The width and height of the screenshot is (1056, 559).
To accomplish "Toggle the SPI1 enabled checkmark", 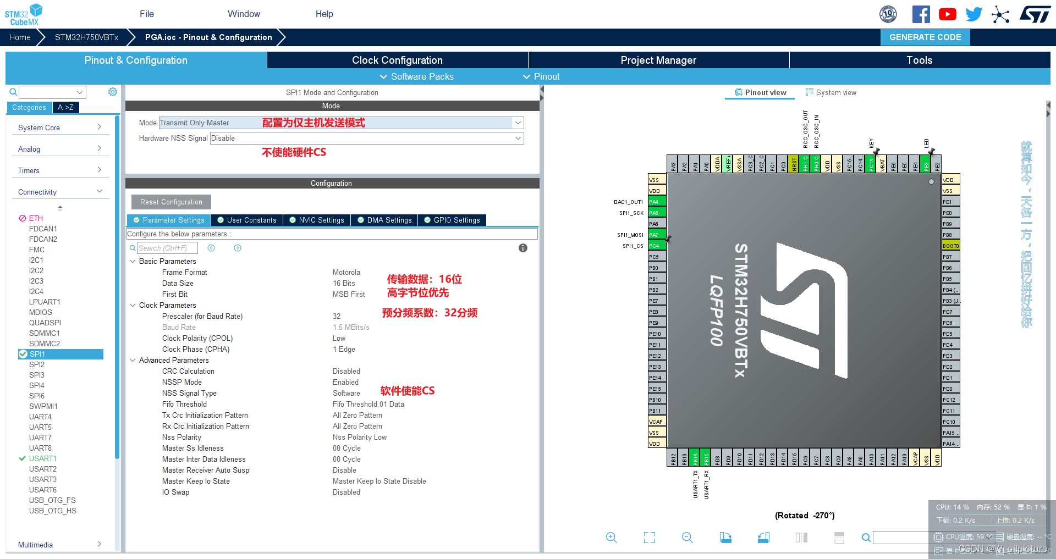I will (23, 354).
